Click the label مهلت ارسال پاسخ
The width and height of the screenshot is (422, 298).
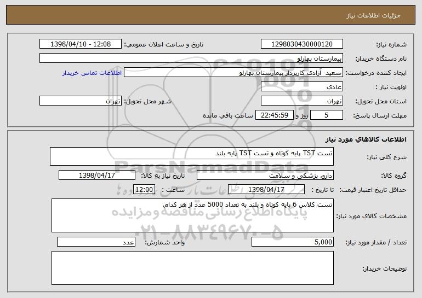tap(380, 116)
